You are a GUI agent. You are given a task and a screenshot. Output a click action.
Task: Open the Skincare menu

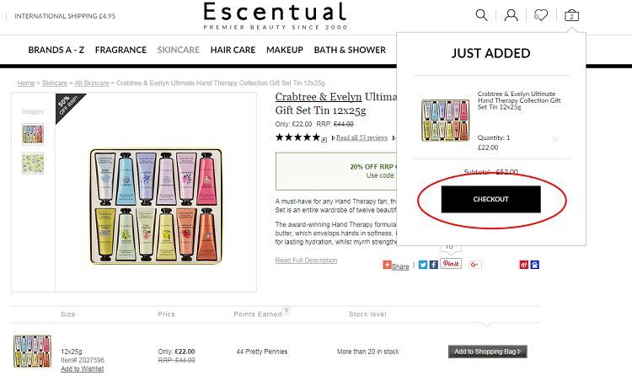[x=178, y=50]
